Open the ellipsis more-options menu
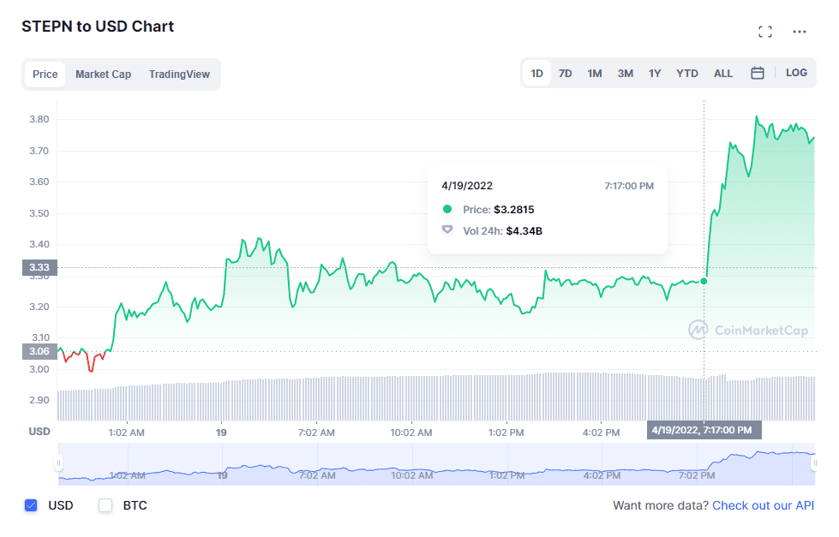 799,31
